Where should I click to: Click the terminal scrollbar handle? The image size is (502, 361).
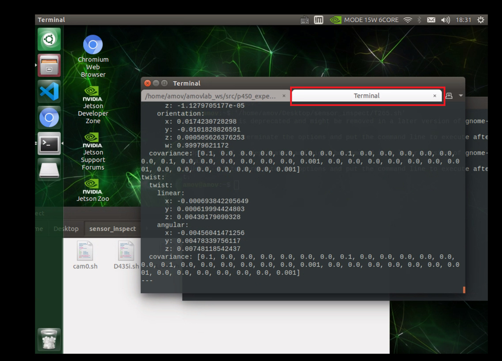[464, 290]
